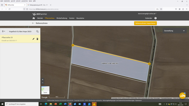Open the taskbar clock and date

coord(180,104)
